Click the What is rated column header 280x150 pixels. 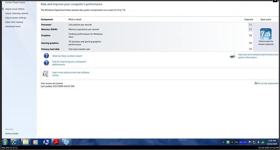(x=75, y=19)
